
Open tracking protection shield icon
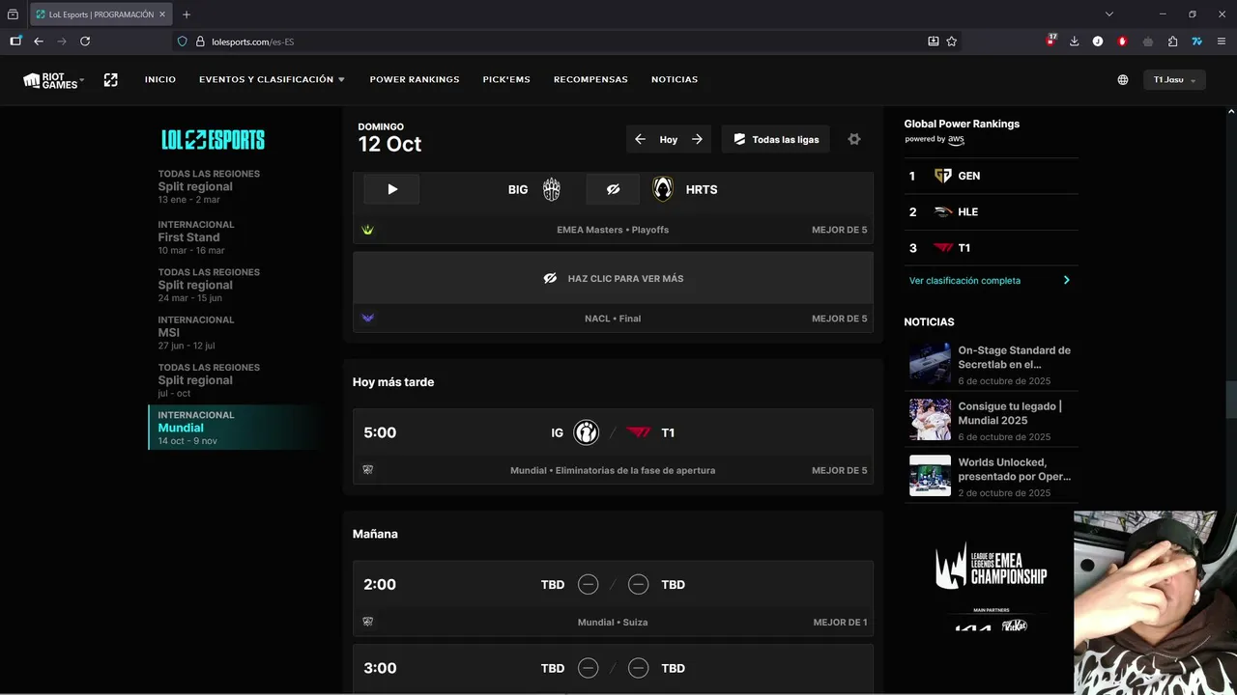[182, 42]
